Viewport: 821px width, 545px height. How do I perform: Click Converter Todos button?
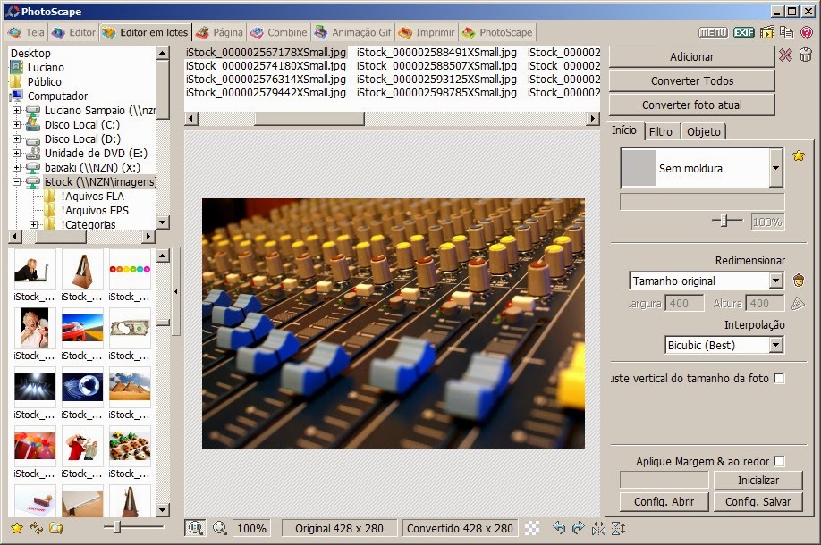click(x=691, y=80)
